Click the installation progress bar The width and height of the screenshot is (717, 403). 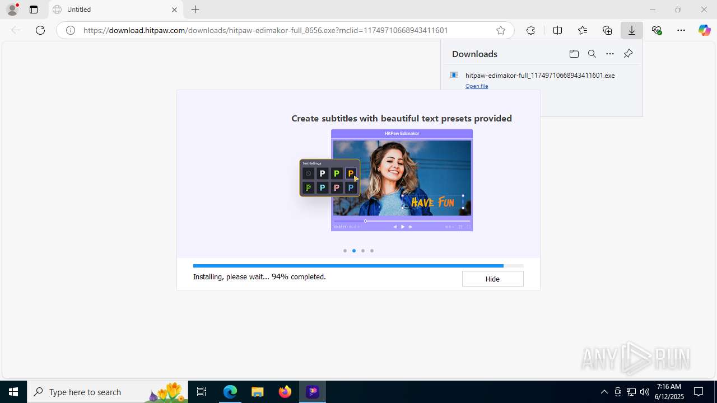[x=358, y=266]
